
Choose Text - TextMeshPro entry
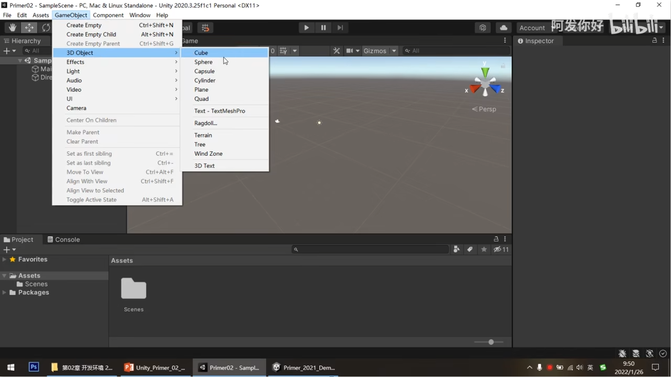pyautogui.click(x=224, y=111)
